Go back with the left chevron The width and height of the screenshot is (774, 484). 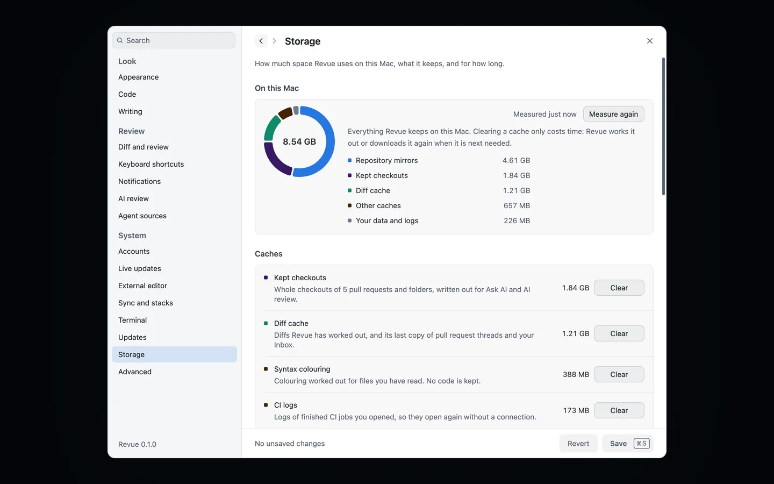click(261, 41)
